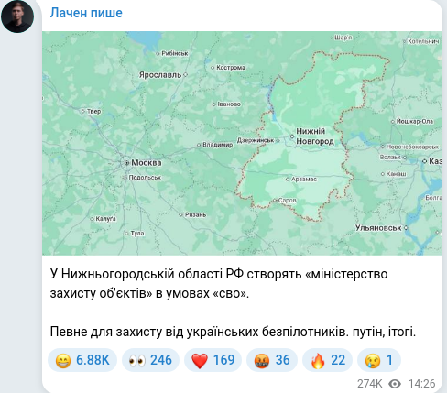The image size is (447, 393).
Task: Click the Калуга label on the map
Action: tap(105, 219)
